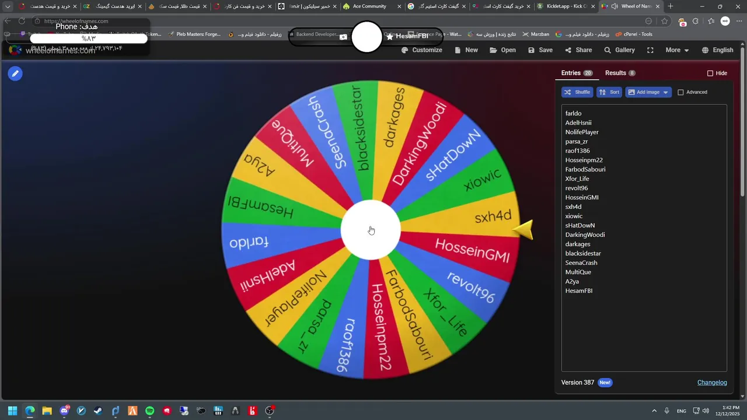Open the Customize palette option
Viewport: 747px width, 420px height.
coord(422,50)
